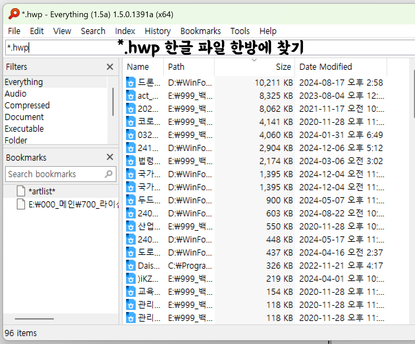This screenshot has width=415, height=344.
Task: Click the 96 items status bar text
Action: [x=21, y=333]
